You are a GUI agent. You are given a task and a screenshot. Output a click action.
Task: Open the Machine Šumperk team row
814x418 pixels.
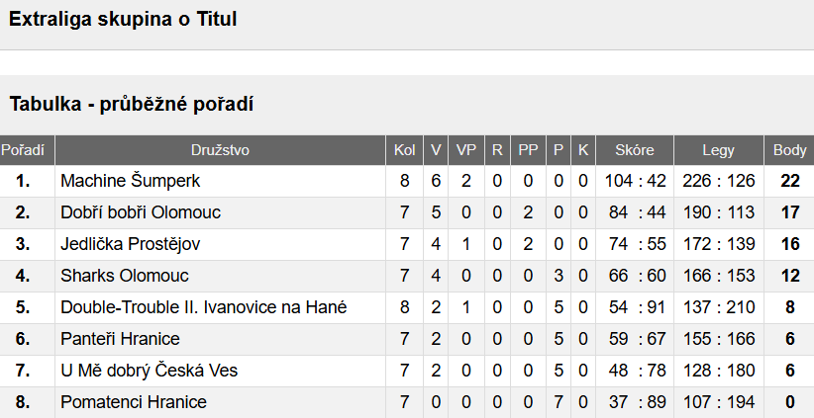point(407,181)
